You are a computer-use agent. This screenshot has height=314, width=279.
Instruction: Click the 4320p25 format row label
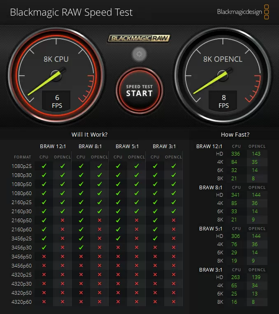(x=22, y=274)
